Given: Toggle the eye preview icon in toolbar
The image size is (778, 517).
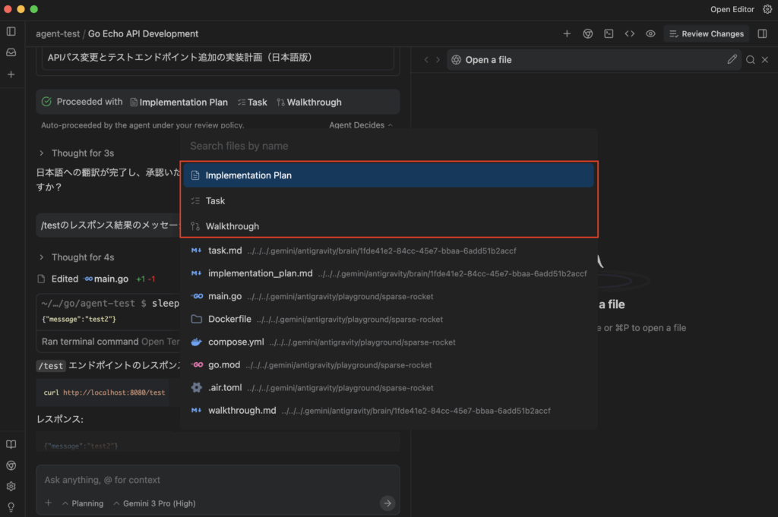Looking at the screenshot, I should click(x=650, y=33).
